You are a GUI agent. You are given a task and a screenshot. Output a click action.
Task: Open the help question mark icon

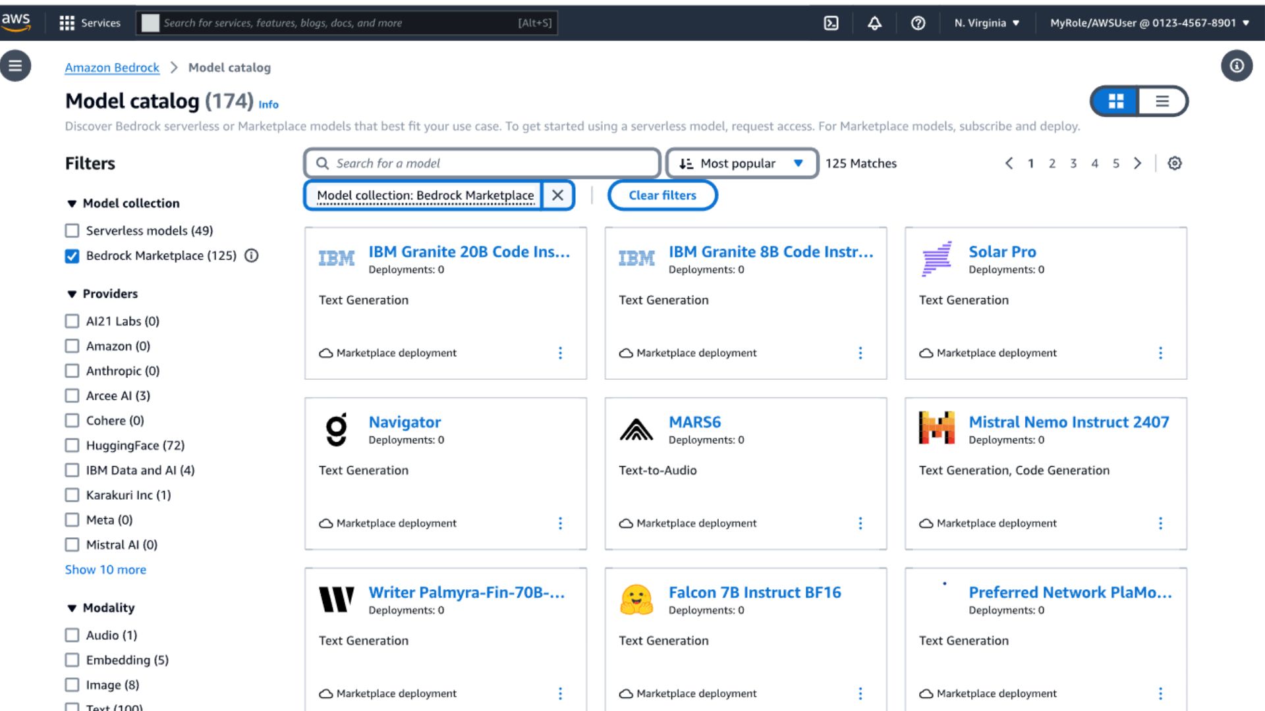point(918,23)
